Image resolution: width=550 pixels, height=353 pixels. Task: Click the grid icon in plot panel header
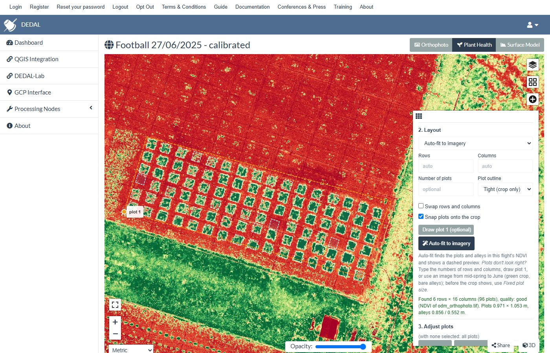tap(419, 116)
